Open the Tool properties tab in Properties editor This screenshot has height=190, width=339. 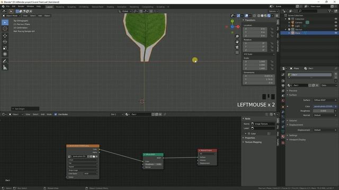(x=283, y=75)
